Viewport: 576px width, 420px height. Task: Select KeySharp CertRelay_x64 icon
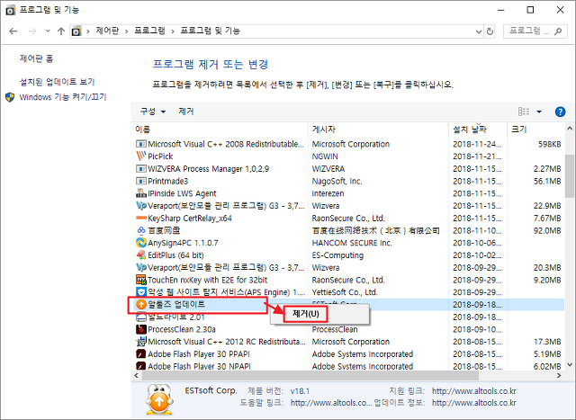pos(141,218)
